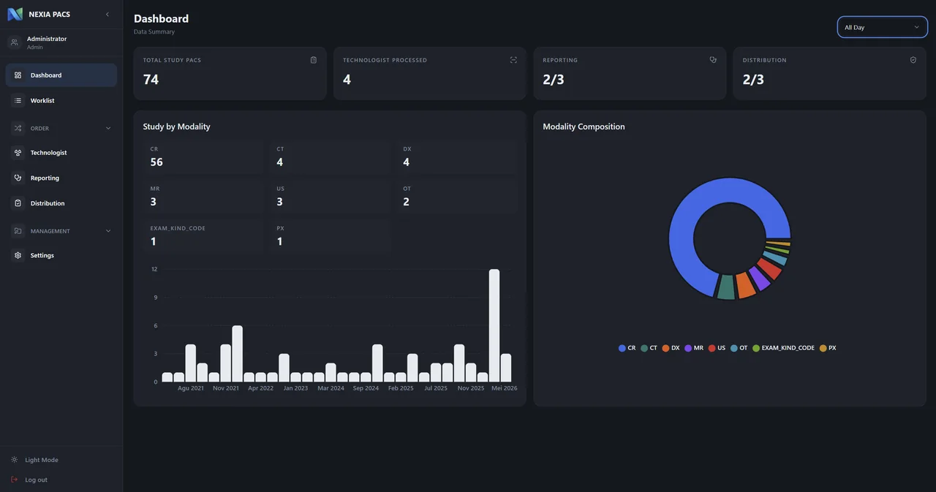The width and height of the screenshot is (936, 492).
Task: Click the Mei 2026 axis label
Action: tap(505, 388)
